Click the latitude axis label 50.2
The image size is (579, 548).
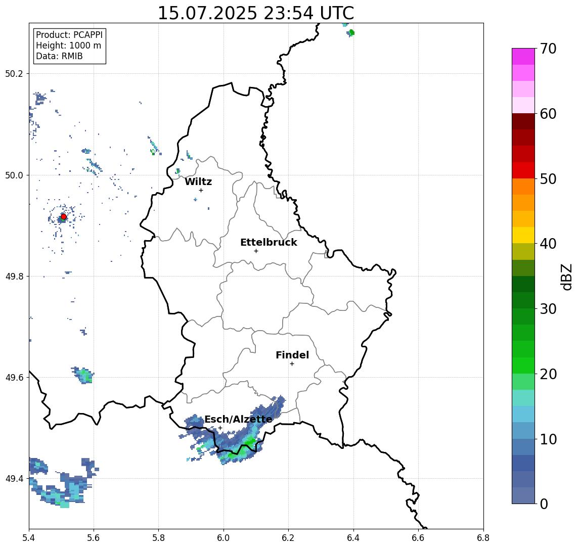pos(14,73)
